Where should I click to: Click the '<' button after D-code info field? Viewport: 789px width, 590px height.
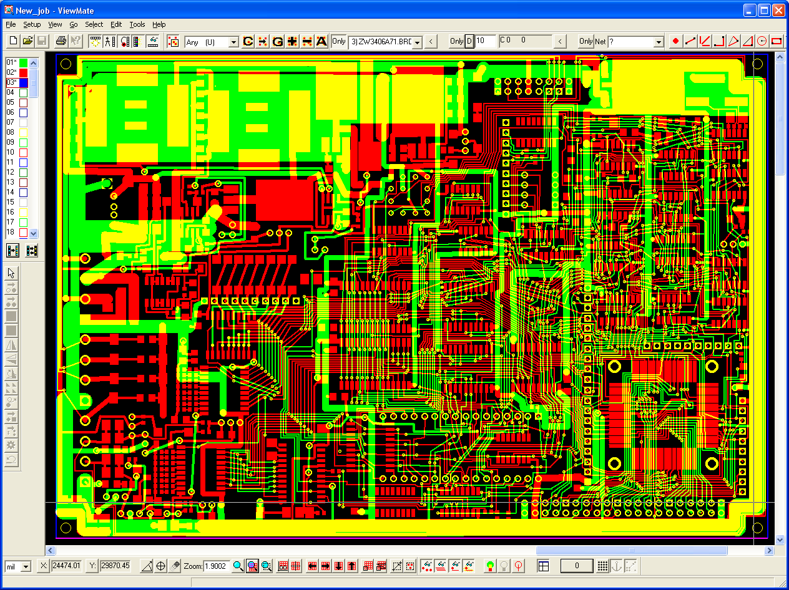point(561,41)
